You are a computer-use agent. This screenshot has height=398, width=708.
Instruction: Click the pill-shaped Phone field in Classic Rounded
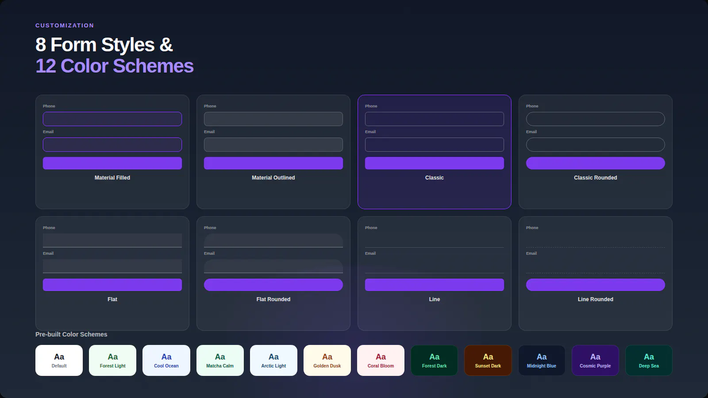596,119
